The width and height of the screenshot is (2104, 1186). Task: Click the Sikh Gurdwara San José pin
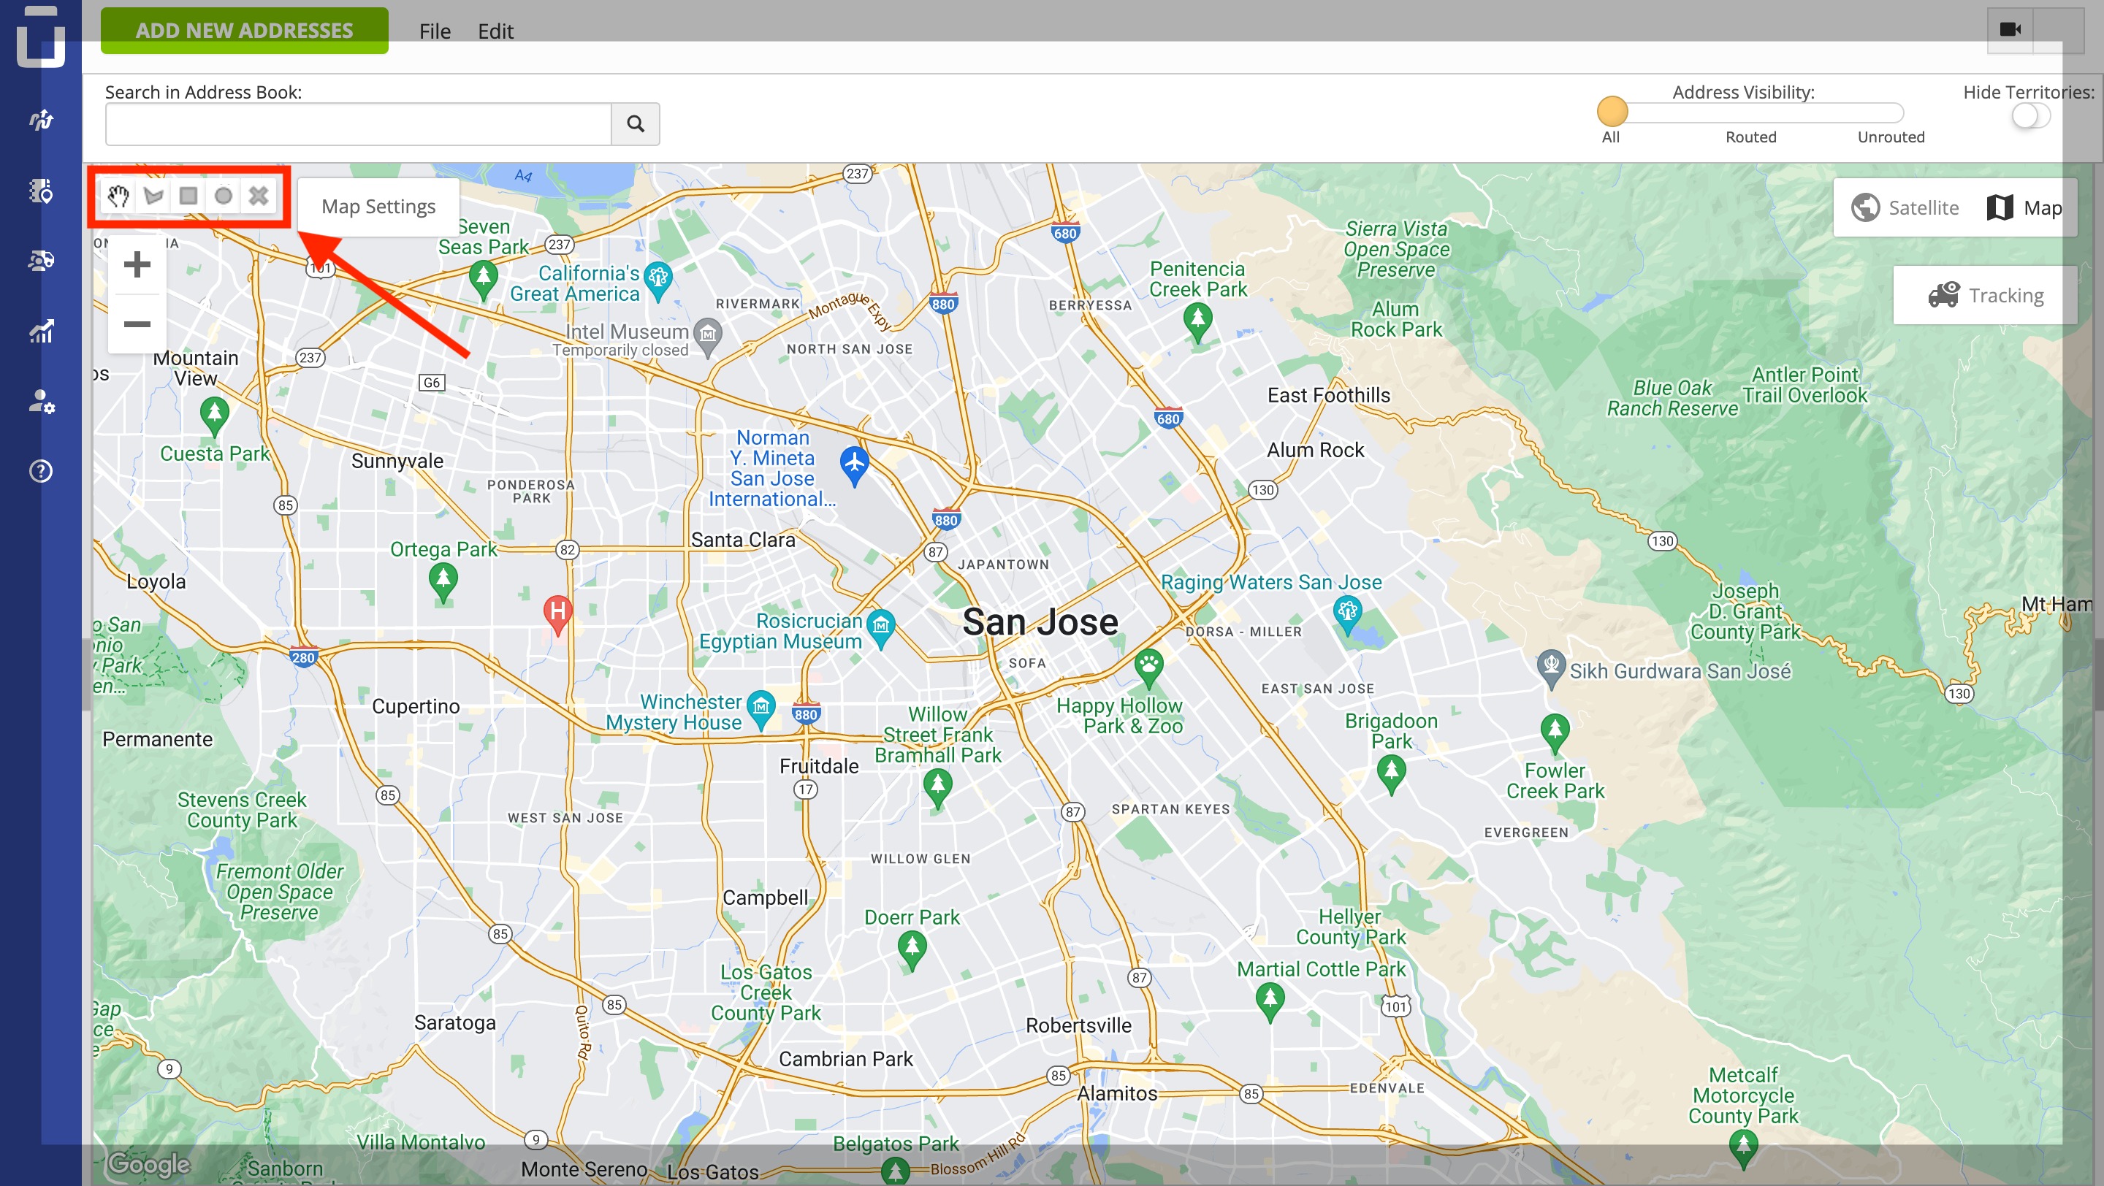(x=1550, y=670)
